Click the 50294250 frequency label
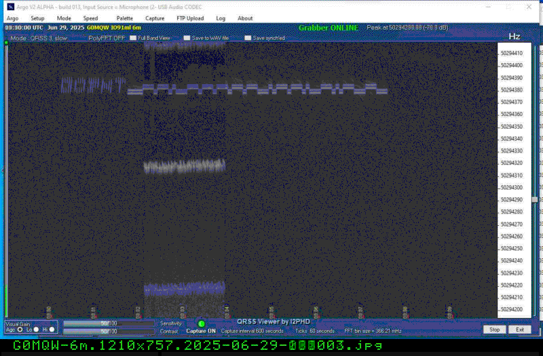543x356 pixels. pyautogui.click(x=512, y=248)
